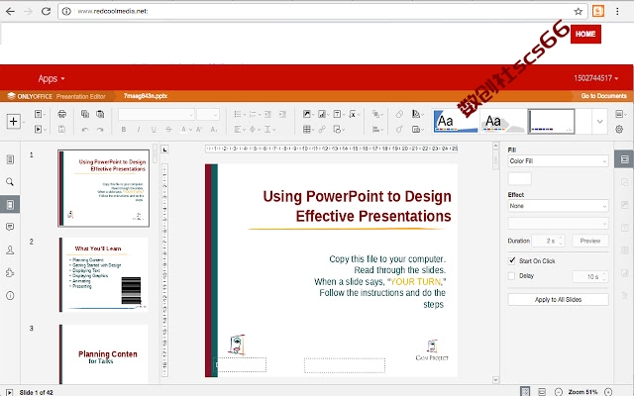Viewport: 634px width, 396px height.
Task: Click the Preview transition button
Action: click(x=590, y=241)
